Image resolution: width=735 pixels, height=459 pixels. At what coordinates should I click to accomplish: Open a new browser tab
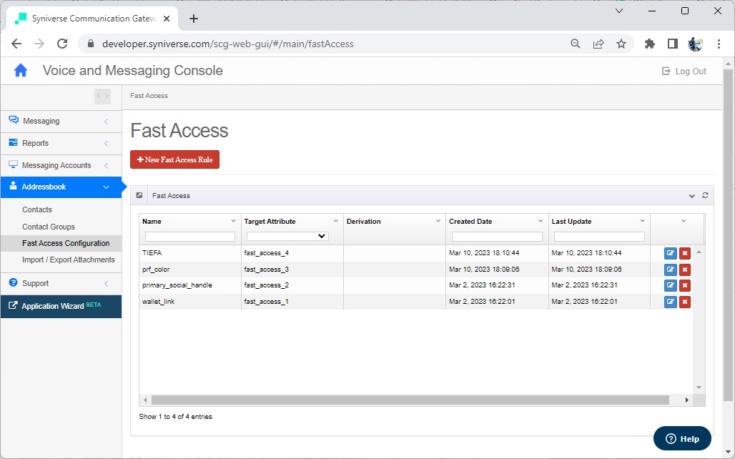click(194, 19)
